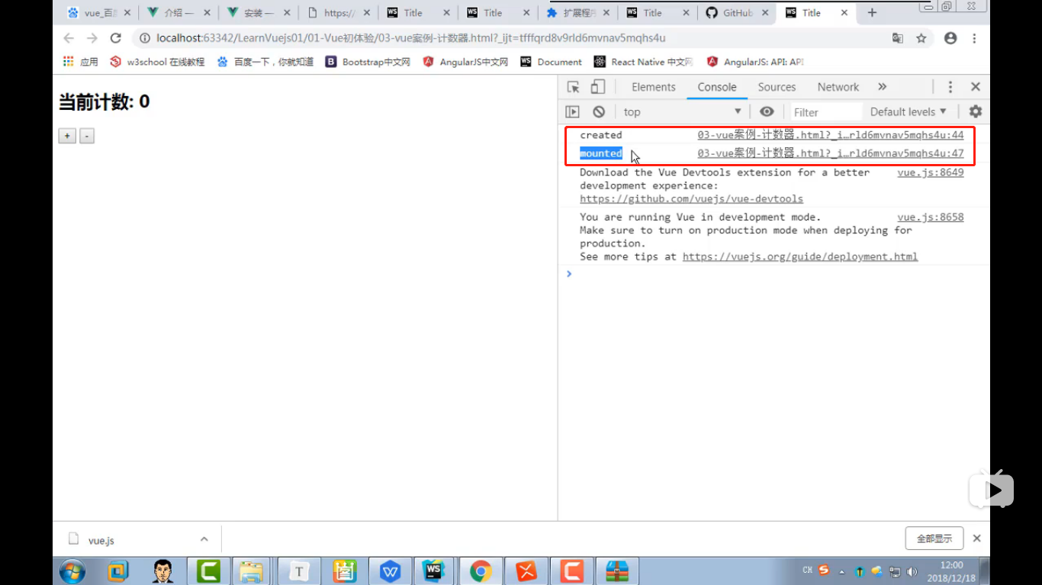The width and height of the screenshot is (1042, 585).
Task: Open WebStorm from the taskbar
Action: [x=434, y=571]
